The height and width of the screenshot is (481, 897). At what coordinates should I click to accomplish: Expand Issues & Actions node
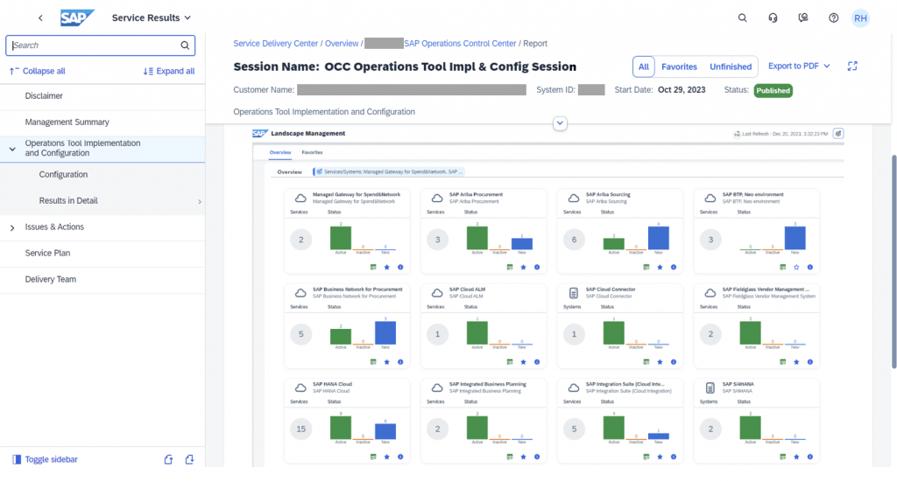coord(12,228)
